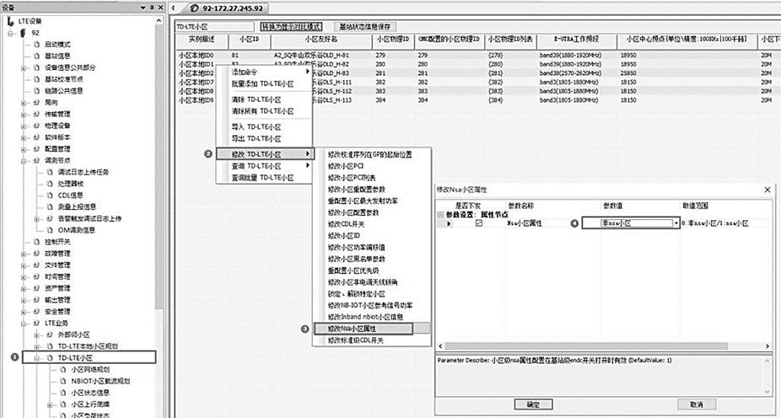Viewport: 781px width, 418px height.
Task: Expand the 小区上行底噪 tree node
Action: (x=49, y=405)
